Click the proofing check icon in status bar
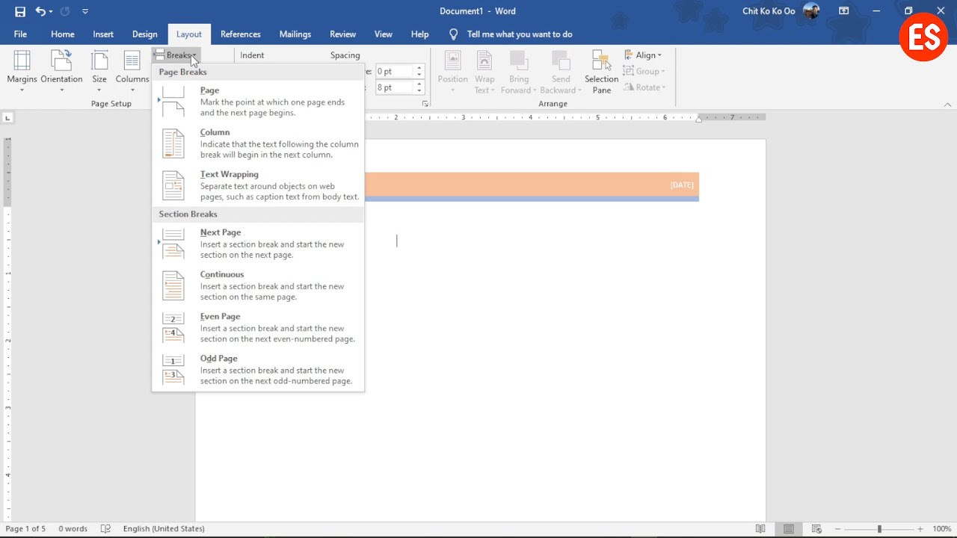Image resolution: width=957 pixels, height=538 pixels. point(105,529)
